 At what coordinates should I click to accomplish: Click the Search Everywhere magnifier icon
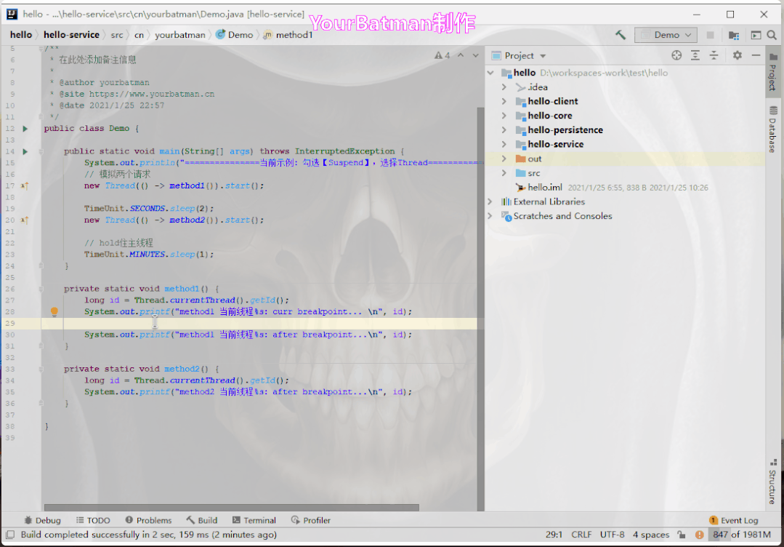[x=772, y=35]
